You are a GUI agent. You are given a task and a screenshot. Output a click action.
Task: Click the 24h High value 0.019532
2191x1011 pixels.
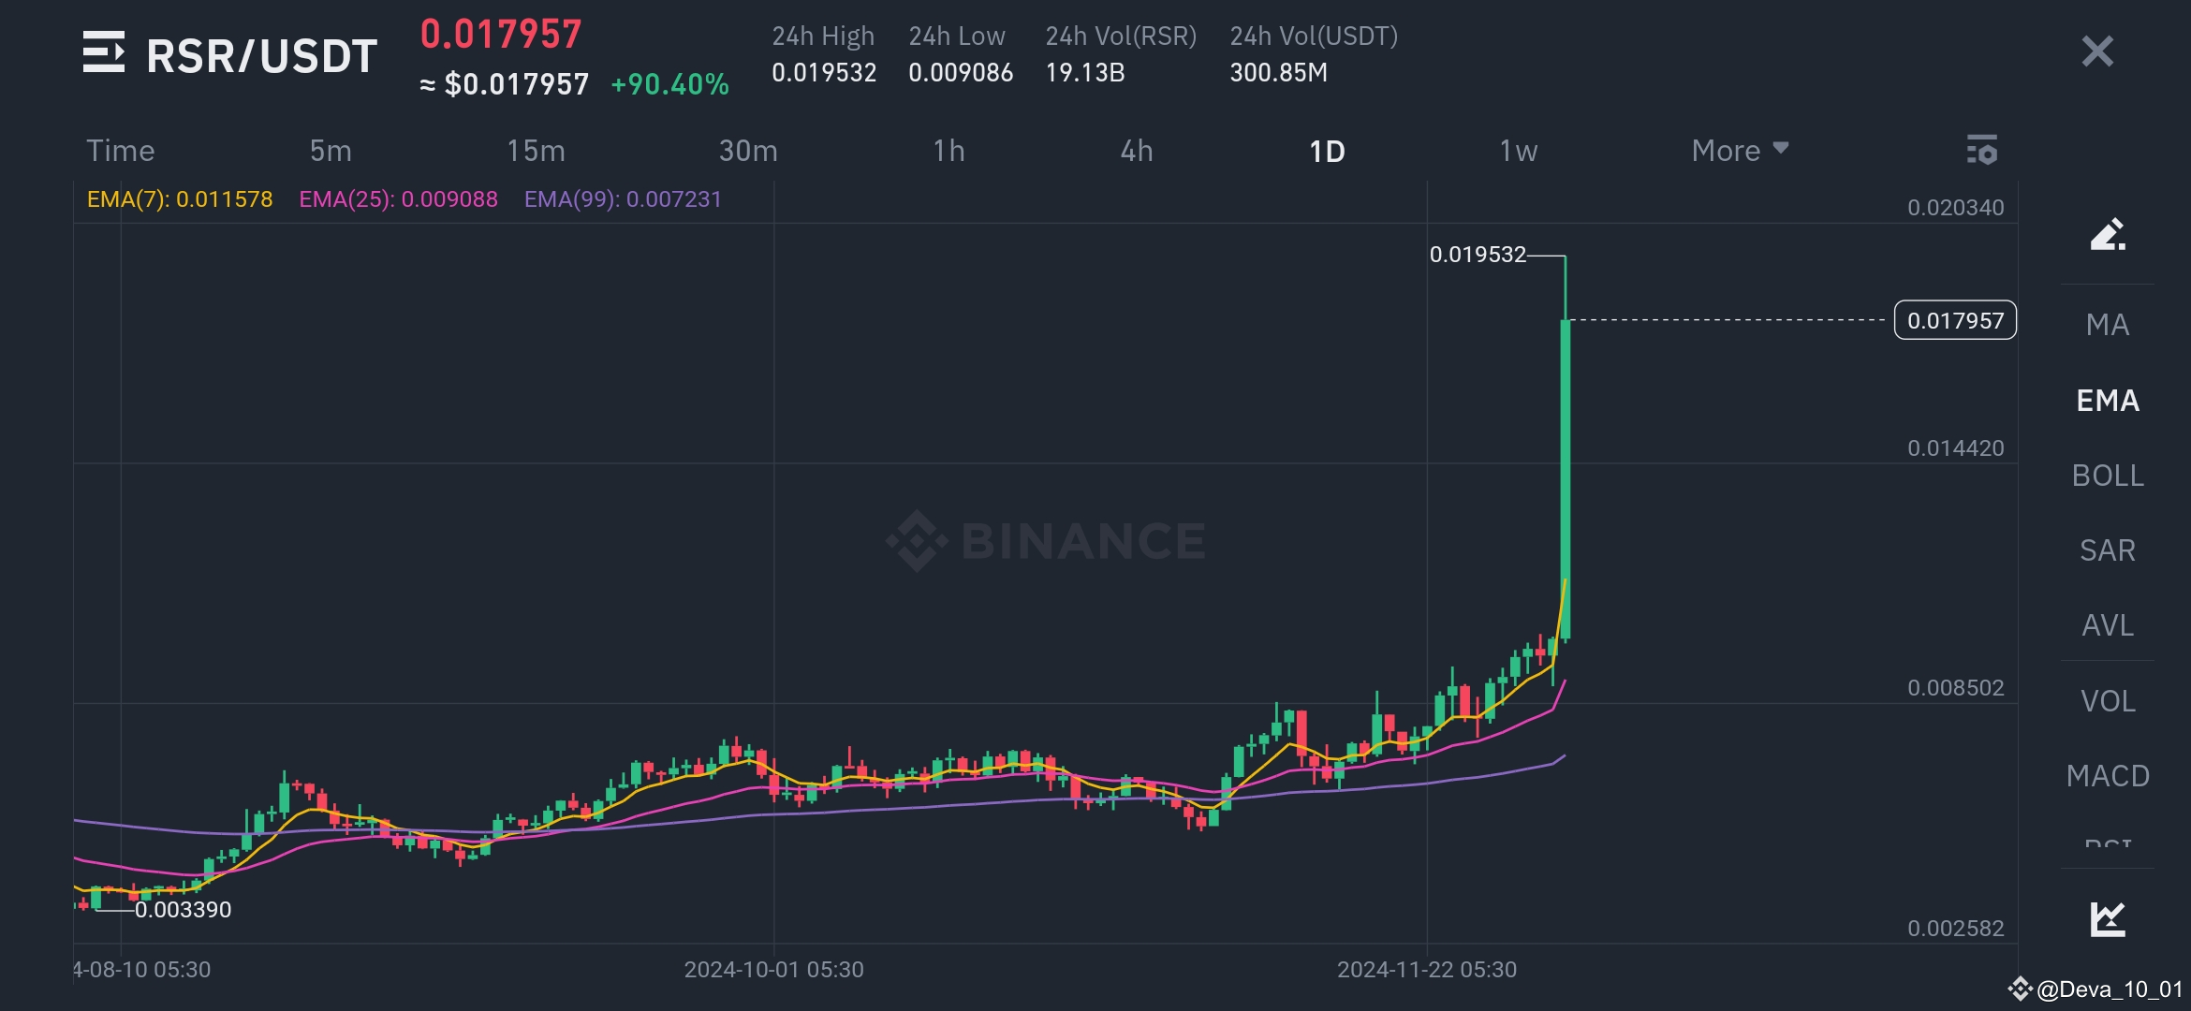824,73
